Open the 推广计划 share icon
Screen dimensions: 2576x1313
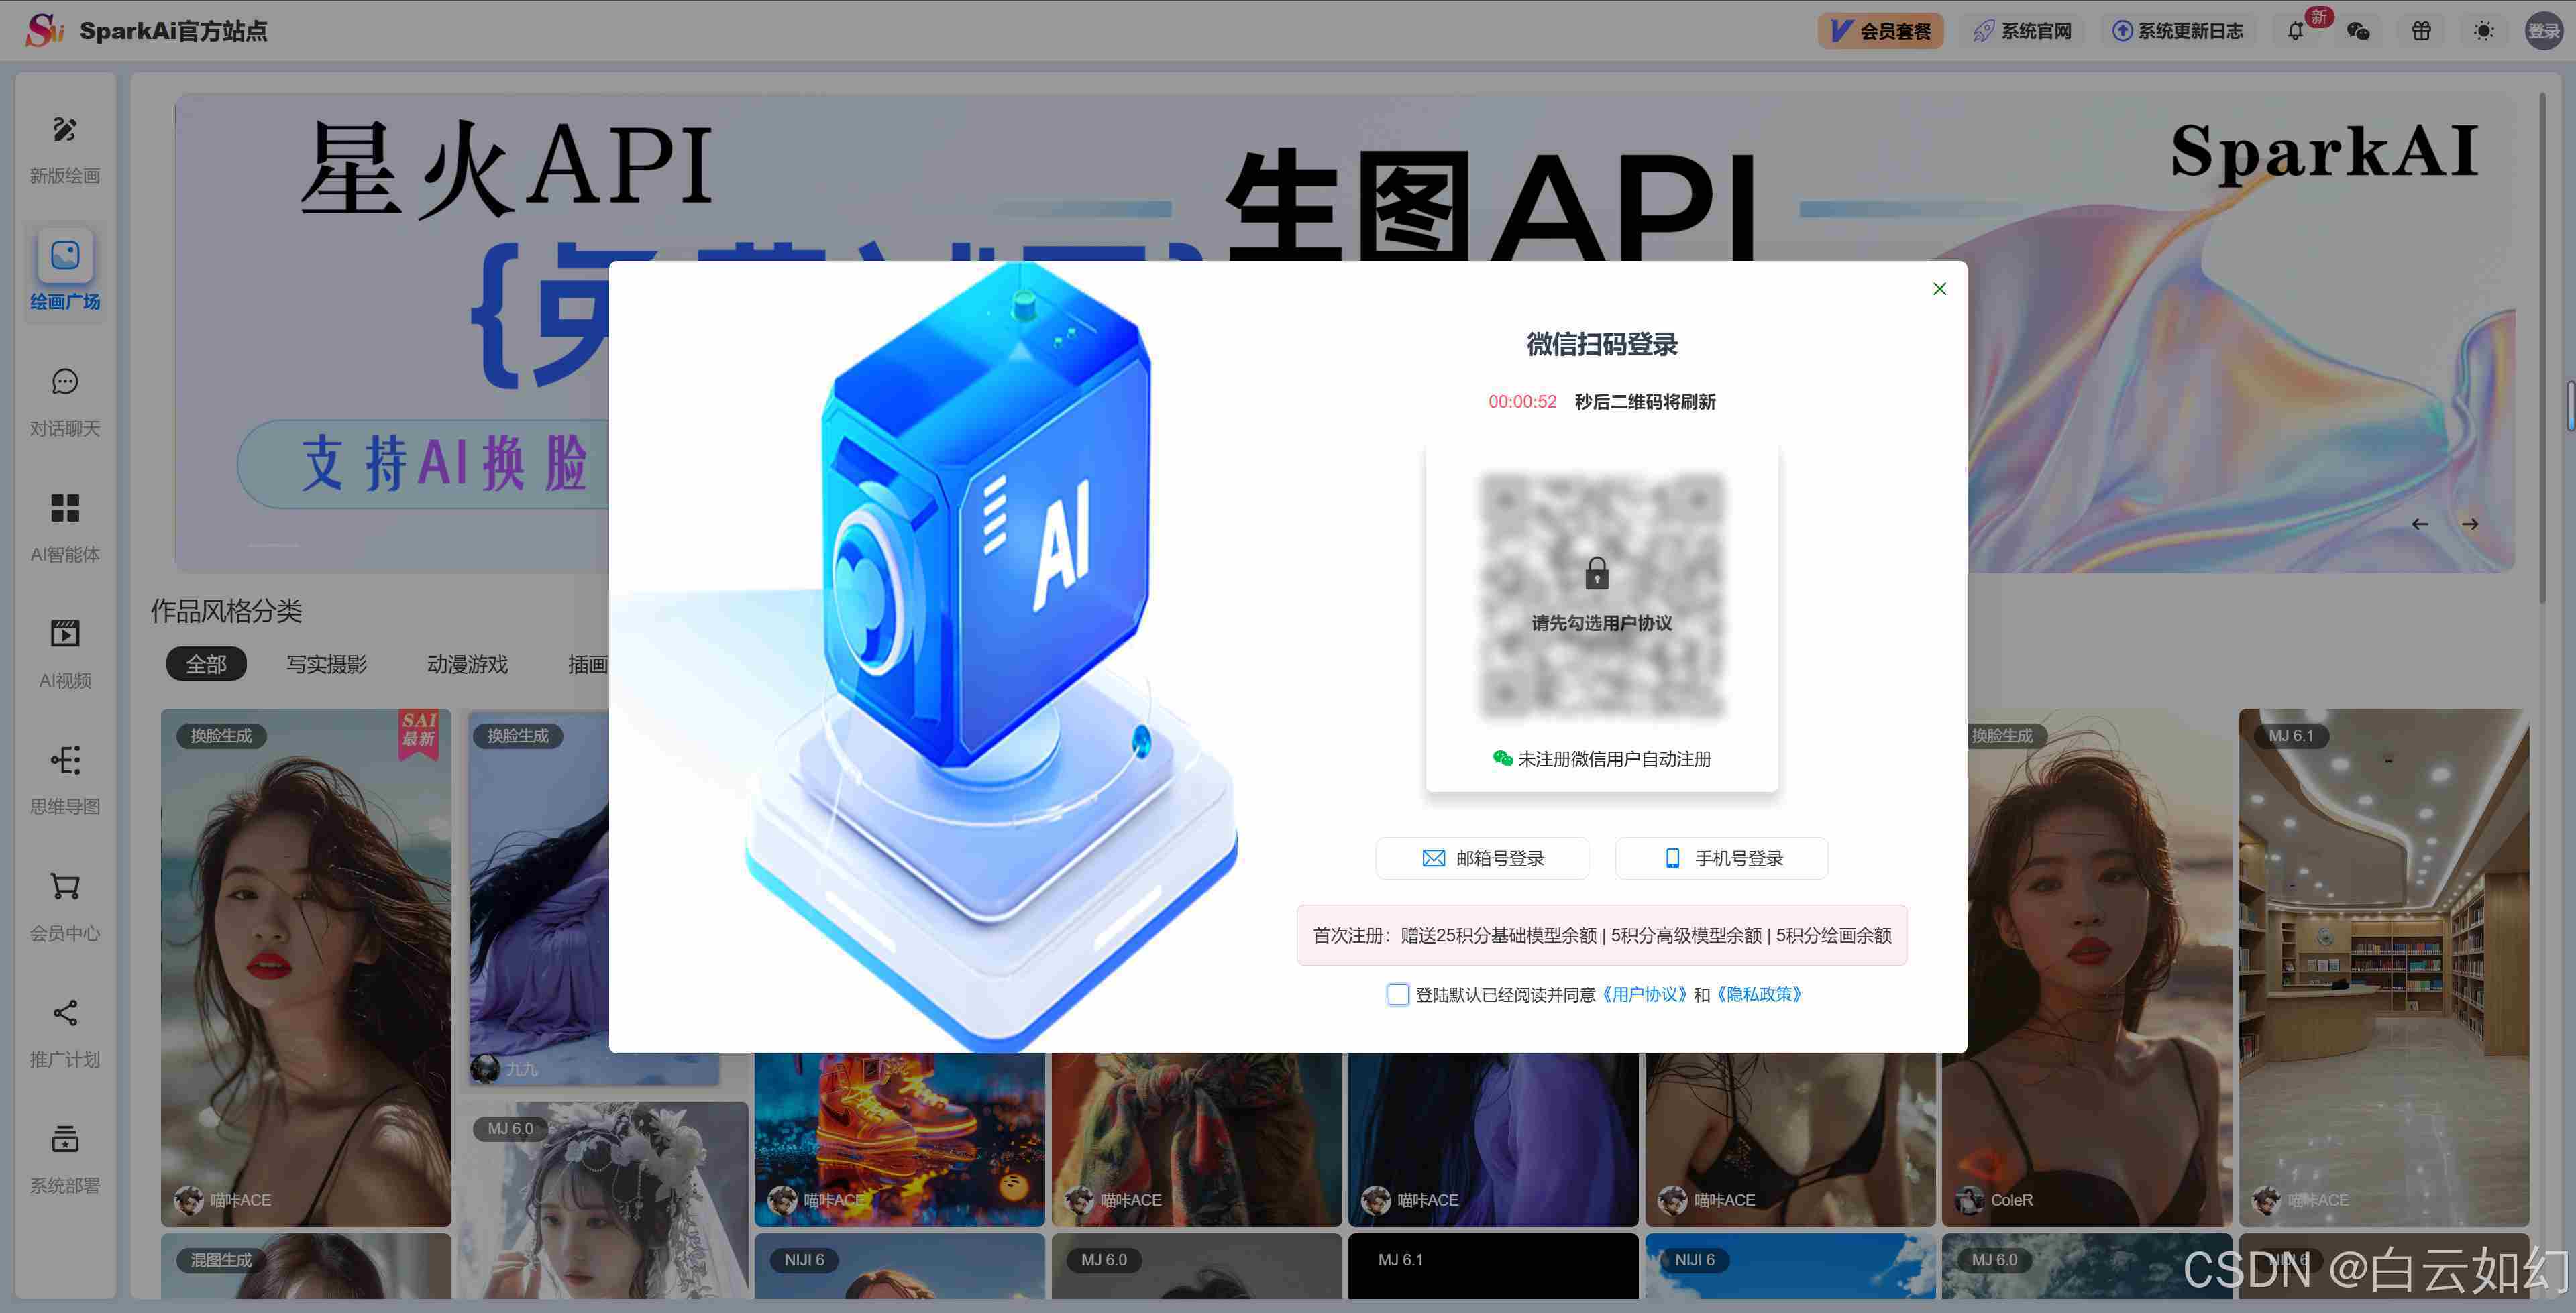point(65,1013)
